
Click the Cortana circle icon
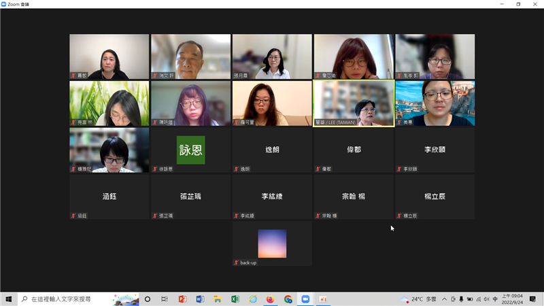coord(148,299)
